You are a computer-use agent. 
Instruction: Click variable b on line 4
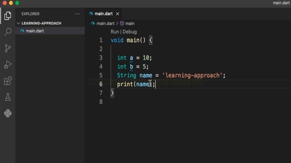(x=131, y=67)
